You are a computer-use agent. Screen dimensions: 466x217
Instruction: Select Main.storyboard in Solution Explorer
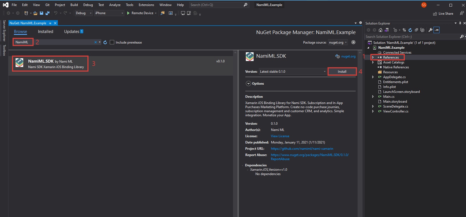pos(395,102)
